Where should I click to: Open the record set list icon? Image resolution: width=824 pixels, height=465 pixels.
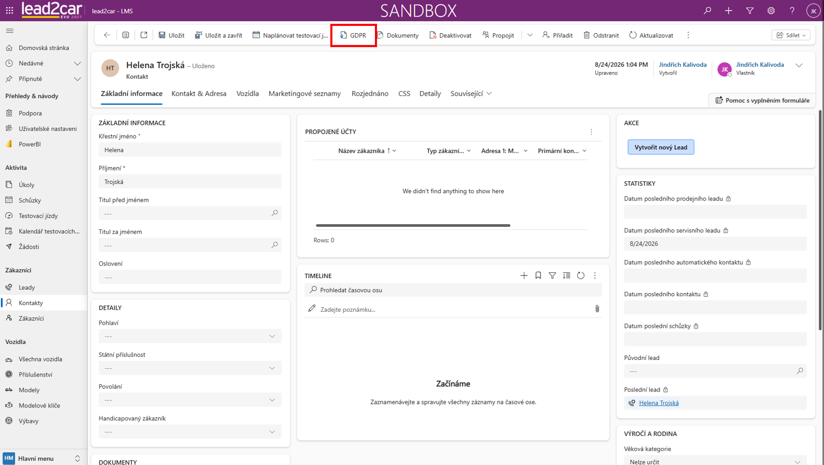click(x=125, y=35)
